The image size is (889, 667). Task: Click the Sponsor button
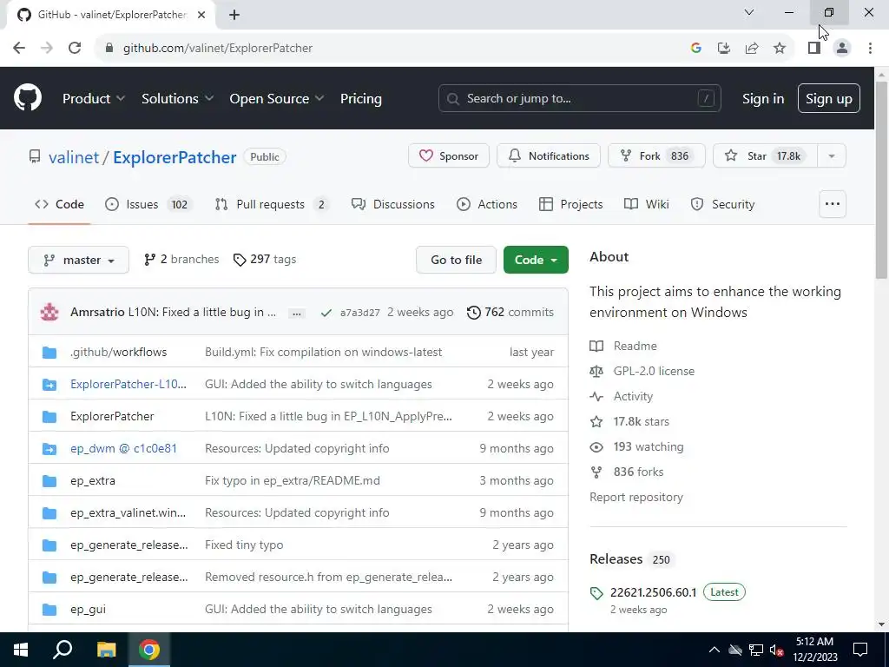449,156
